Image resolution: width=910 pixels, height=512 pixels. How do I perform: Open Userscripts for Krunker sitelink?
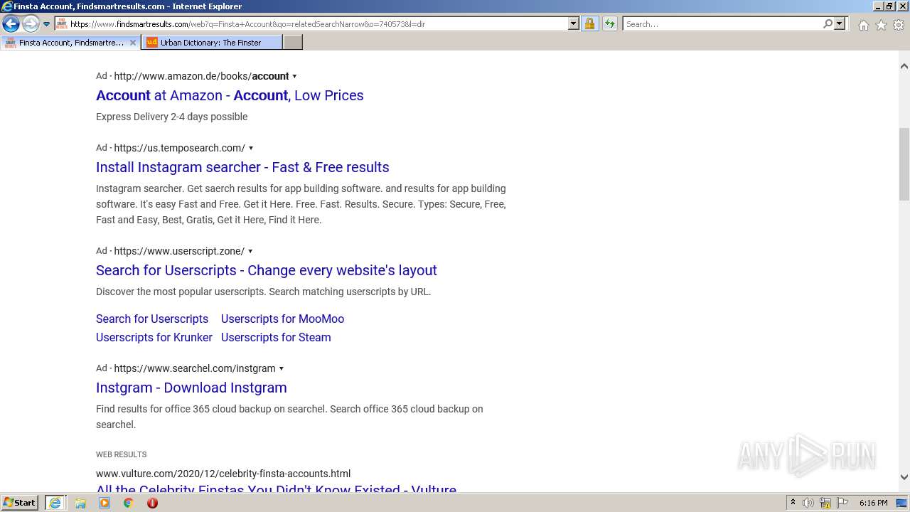[x=154, y=337]
